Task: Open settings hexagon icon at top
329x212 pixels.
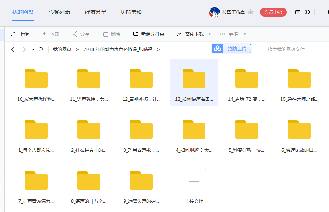Action: click(x=307, y=12)
